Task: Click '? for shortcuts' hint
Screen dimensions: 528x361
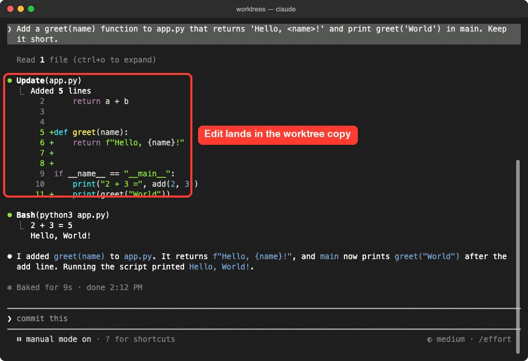Action: point(140,339)
